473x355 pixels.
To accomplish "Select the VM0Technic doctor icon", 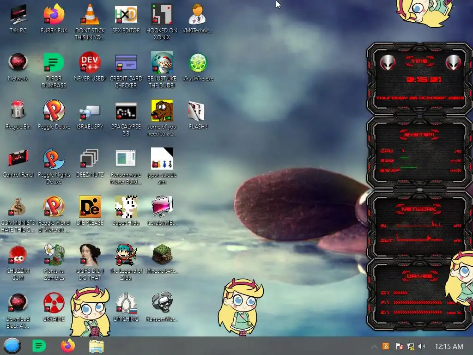I will [x=198, y=18].
